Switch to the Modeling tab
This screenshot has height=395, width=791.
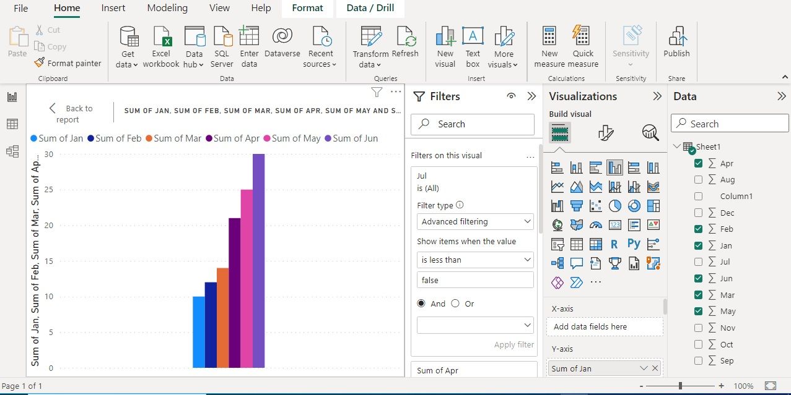(167, 8)
